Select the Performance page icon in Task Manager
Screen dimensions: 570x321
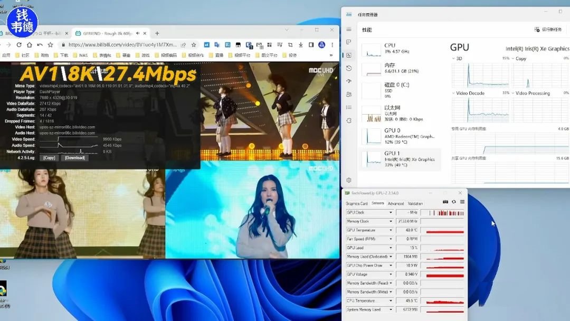click(349, 55)
